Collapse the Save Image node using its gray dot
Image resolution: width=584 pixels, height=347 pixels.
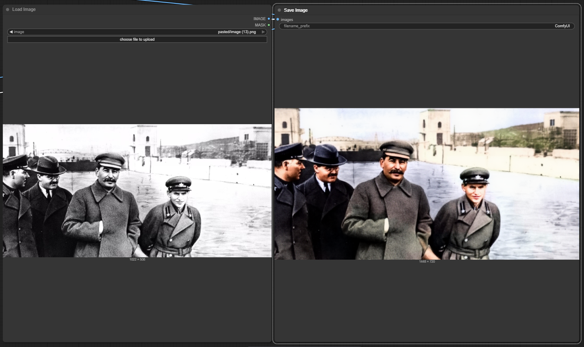(x=279, y=10)
